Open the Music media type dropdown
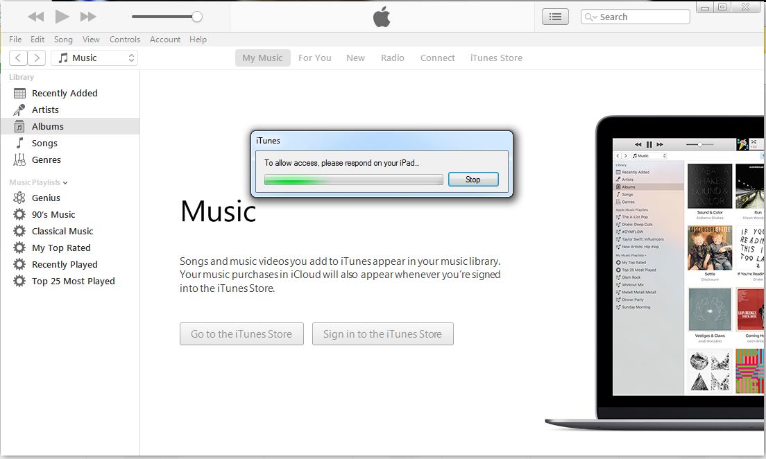766x459 pixels. 94,58
